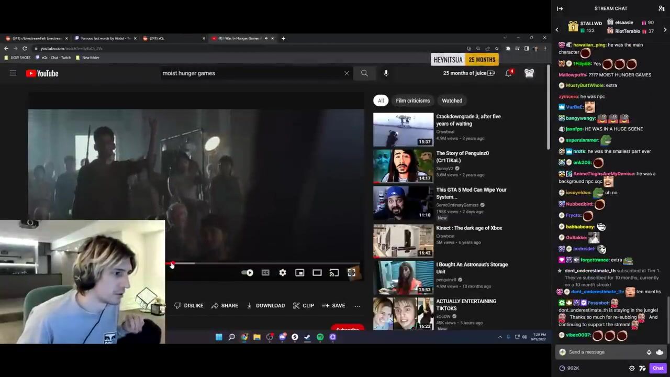Collapse the Stream Chat panel

pyautogui.click(x=560, y=8)
